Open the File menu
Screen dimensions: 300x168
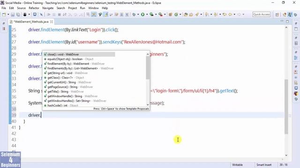tap(4, 8)
